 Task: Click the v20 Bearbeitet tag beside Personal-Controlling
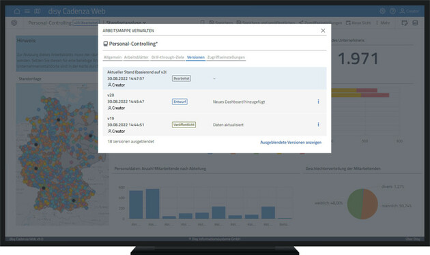(x=86, y=22)
